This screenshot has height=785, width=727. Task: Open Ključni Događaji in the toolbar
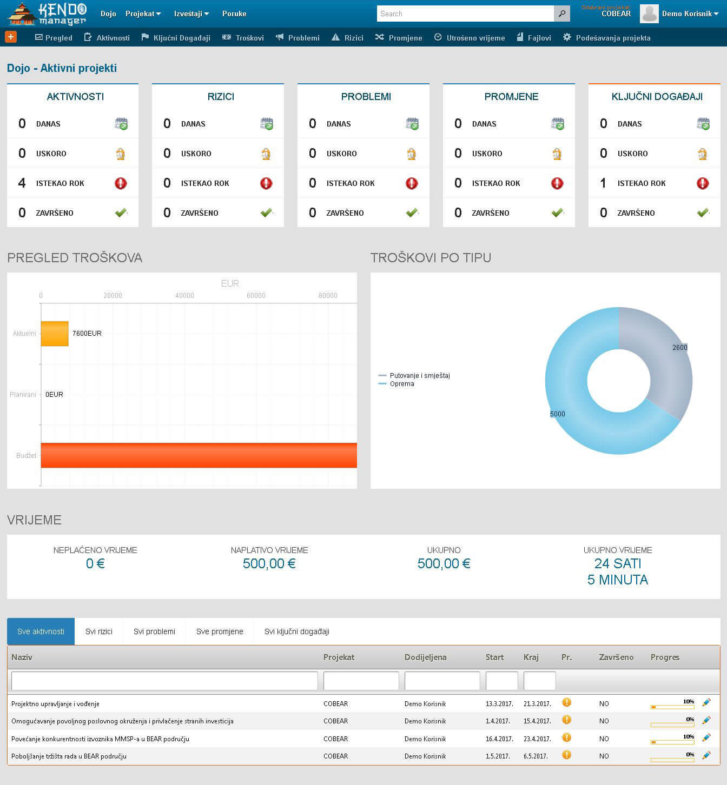[x=175, y=37]
